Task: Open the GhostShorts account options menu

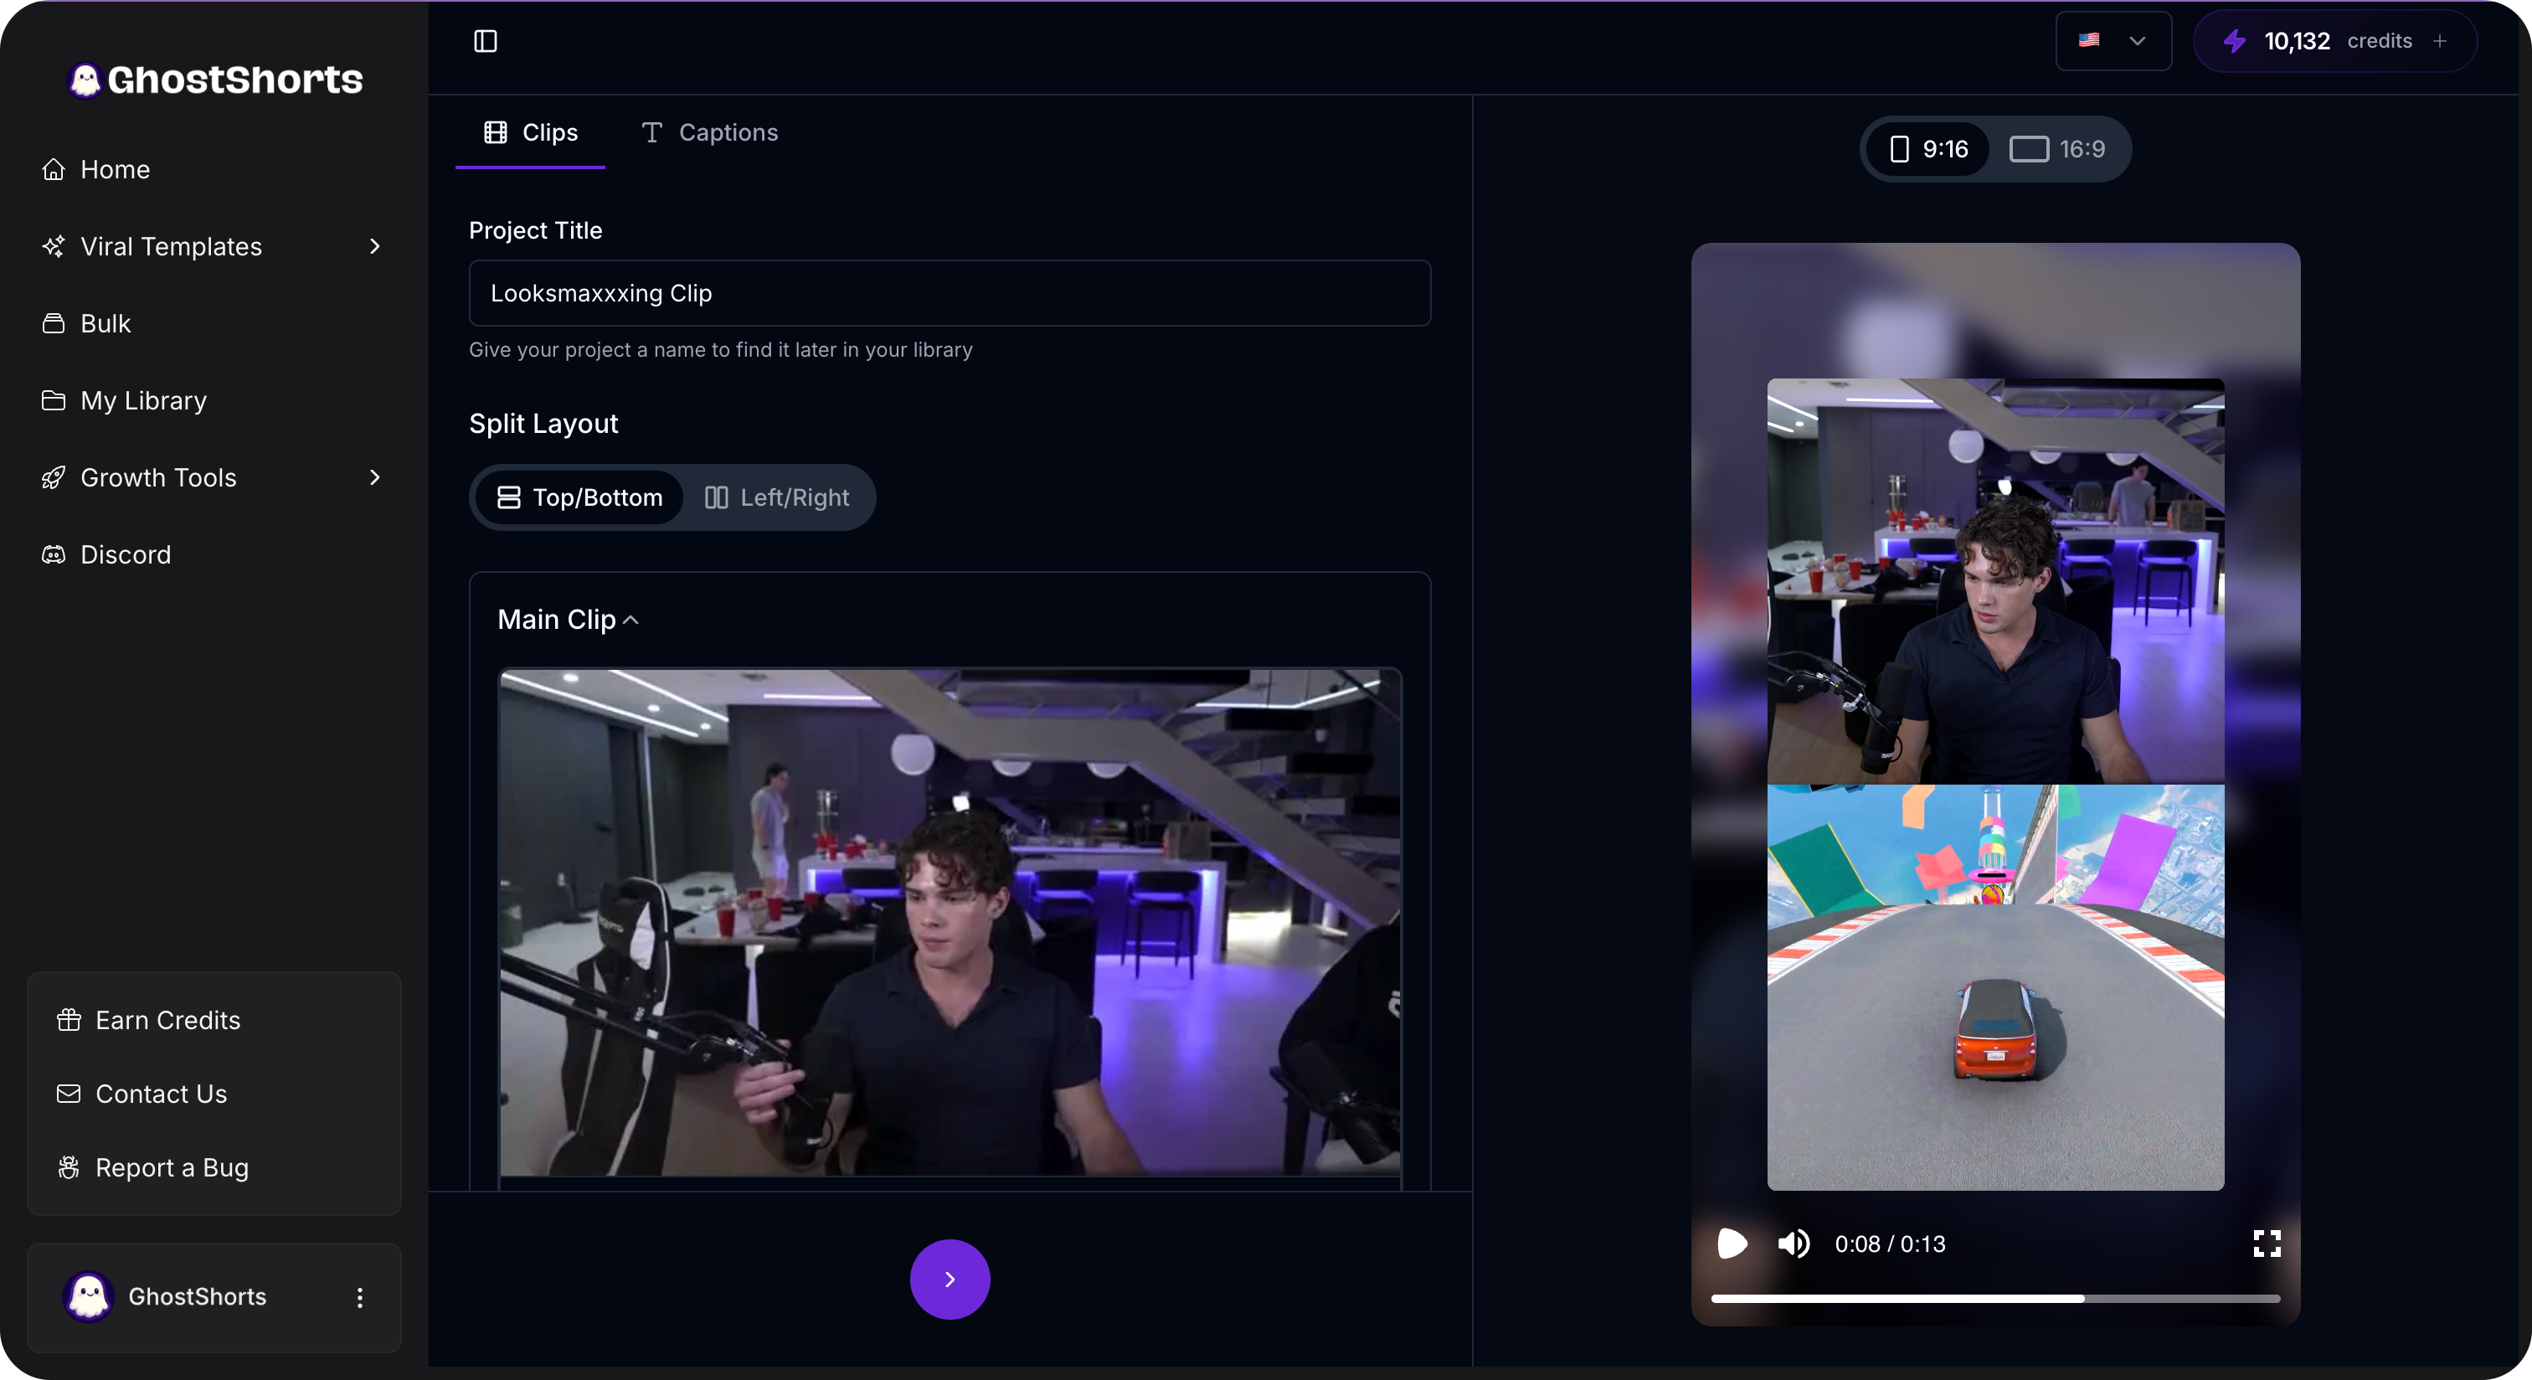Action: point(360,1297)
